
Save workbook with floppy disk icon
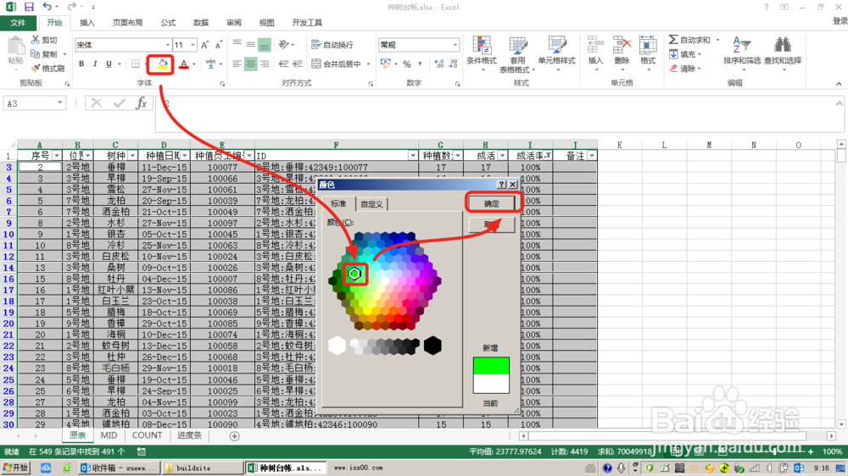coord(29,7)
